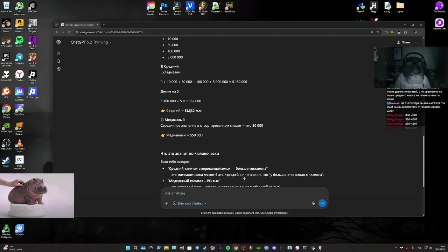
Task: Open NVIDIA App desktop shortcut
Action: tap(6, 127)
